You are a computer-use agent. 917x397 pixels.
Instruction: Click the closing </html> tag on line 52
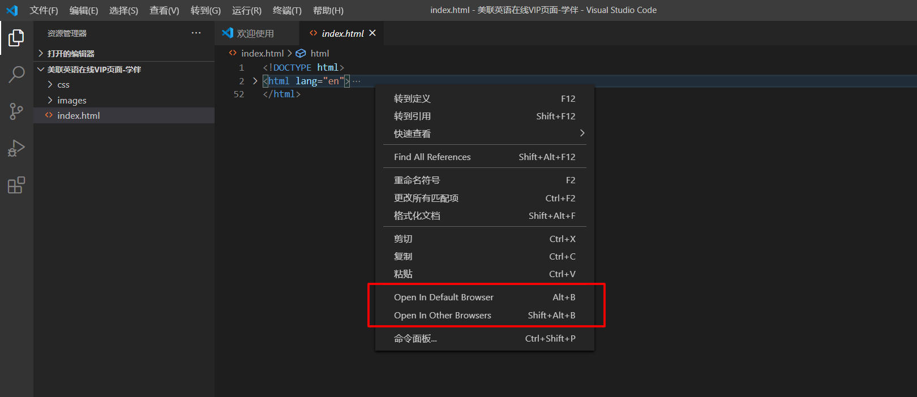tap(281, 94)
